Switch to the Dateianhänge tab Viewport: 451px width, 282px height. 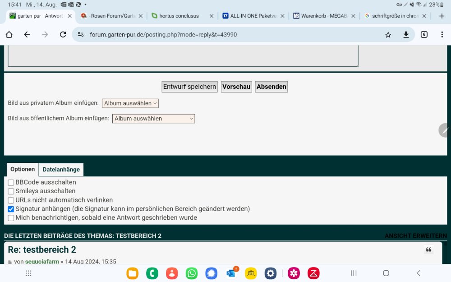click(x=61, y=170)
